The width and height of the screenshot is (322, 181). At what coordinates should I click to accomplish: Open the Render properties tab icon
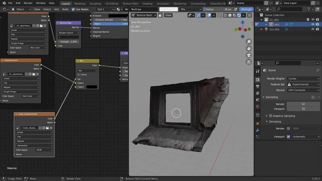(x=258, y=79)
